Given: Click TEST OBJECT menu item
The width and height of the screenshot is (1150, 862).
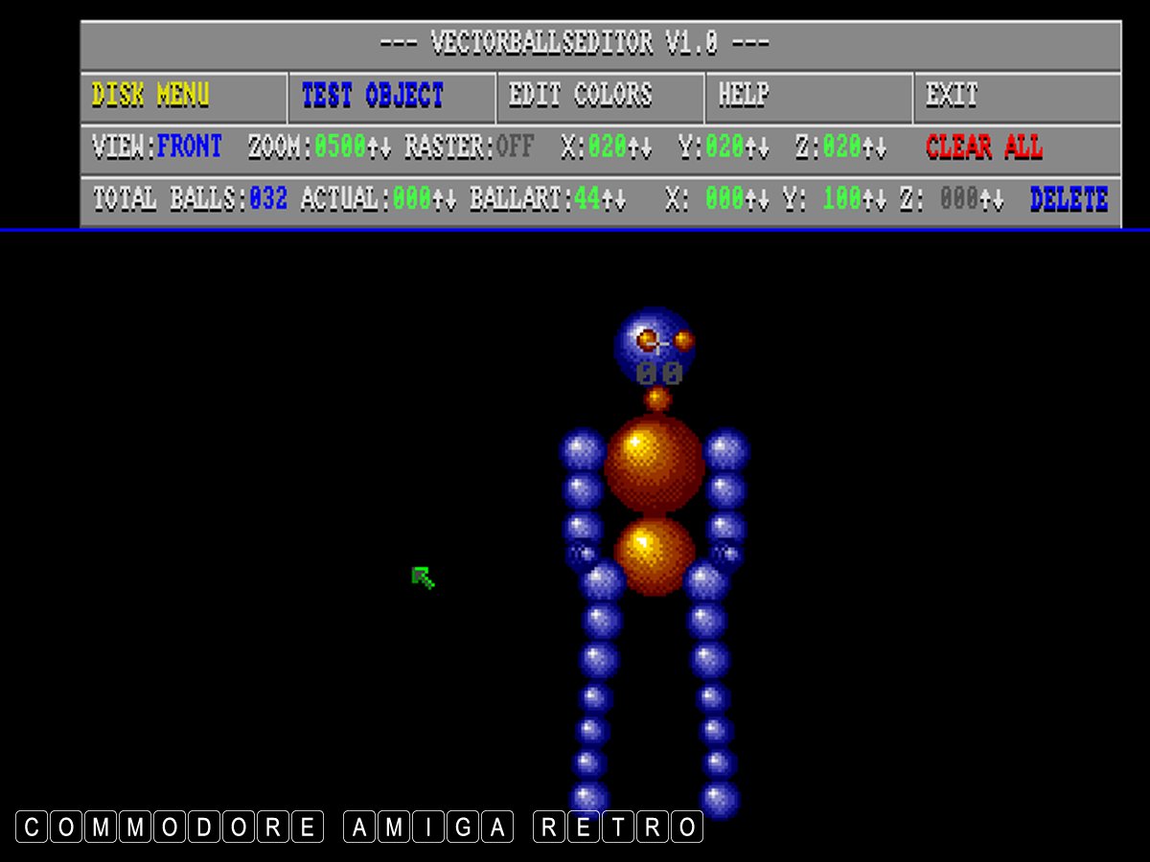Looking at the screenshot, I should pyautogui.click(x=373, y=96).
